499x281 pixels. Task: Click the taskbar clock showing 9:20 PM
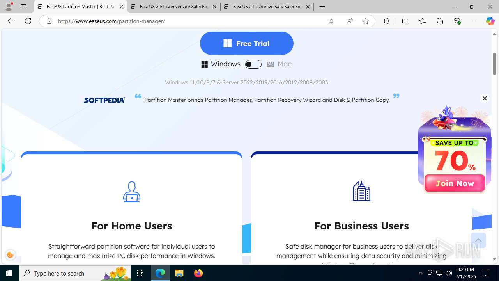[465, 273]
